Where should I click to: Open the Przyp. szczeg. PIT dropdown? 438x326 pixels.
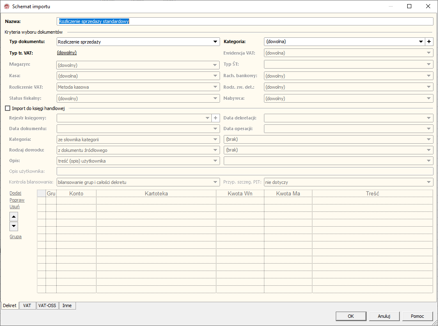click(x=349, y=182)
